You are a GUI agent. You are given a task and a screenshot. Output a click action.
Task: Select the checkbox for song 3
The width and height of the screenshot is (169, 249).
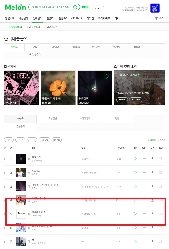(5, 187)
